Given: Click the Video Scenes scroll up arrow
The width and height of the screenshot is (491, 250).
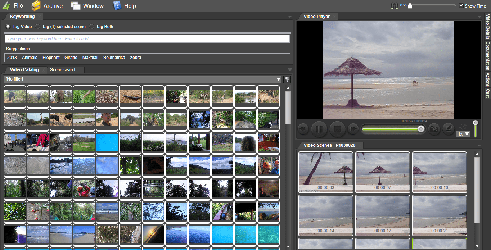Looking at the screenshot, I should 477,154.
